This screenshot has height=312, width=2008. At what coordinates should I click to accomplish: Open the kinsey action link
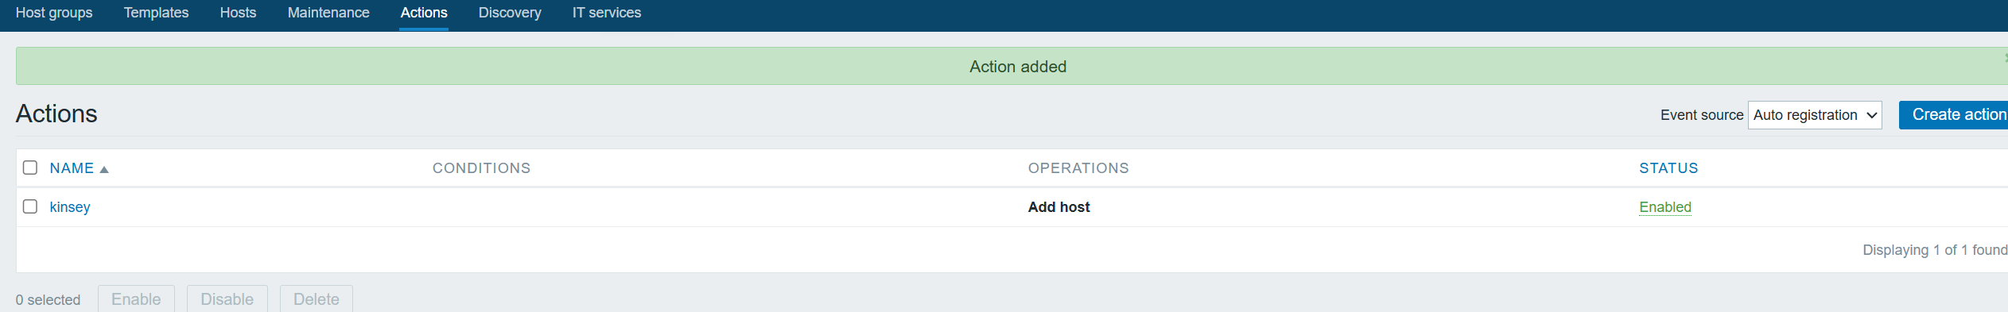tap(70, 207)
